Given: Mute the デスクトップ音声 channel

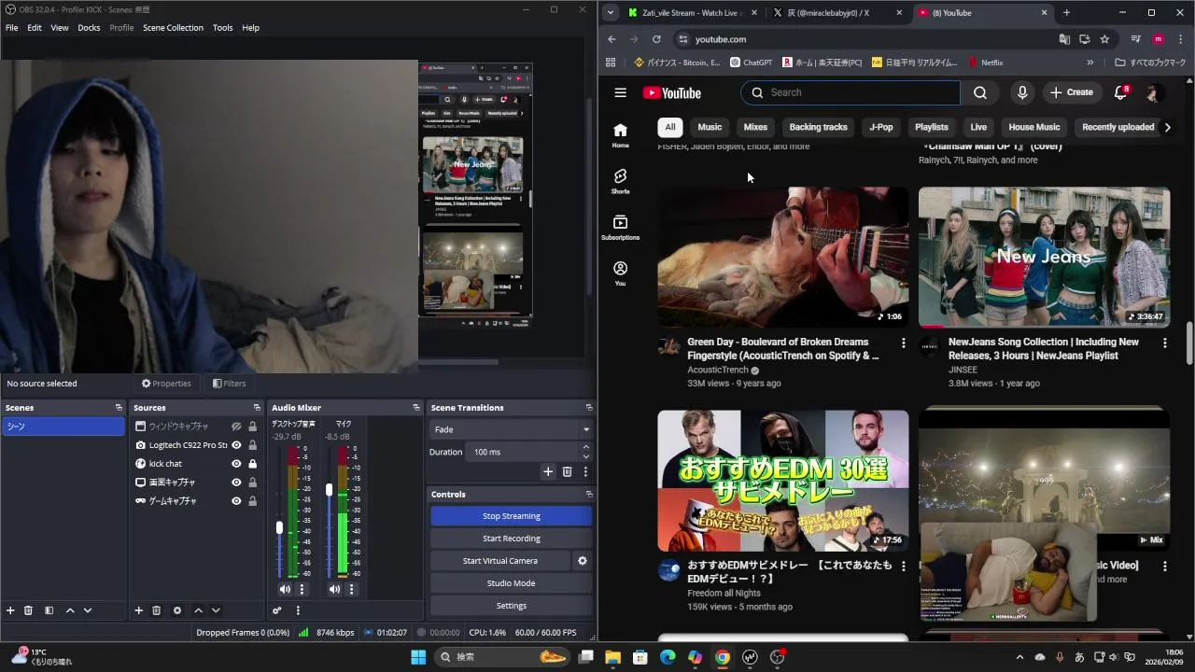Looking at the screenshot, I should click(285, 589).
